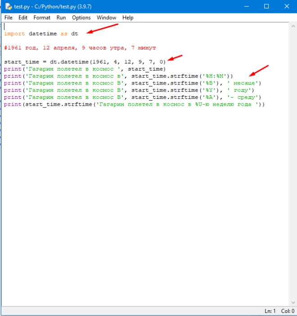Click the Python IDLE icon in title bar
This screenshot has width=297, height=316.
9,6
